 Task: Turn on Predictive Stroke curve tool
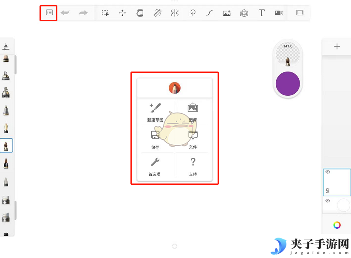pyautogui.click(x=209, y=13)
